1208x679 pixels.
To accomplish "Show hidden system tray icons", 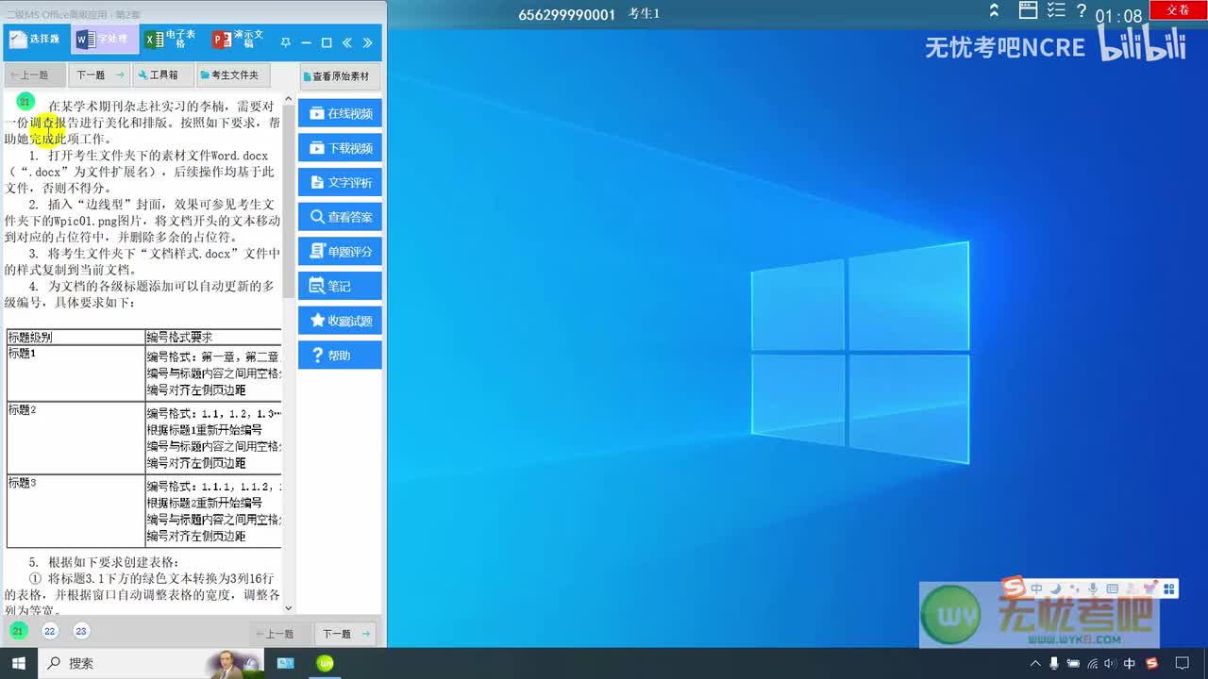I will click(x=1035, y=664).
